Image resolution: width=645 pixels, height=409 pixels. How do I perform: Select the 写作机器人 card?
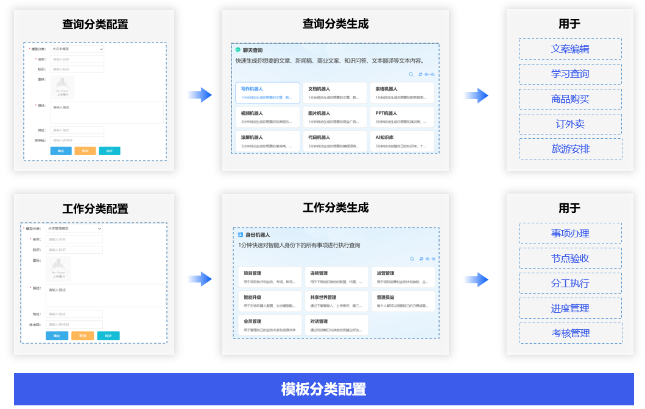267,93
